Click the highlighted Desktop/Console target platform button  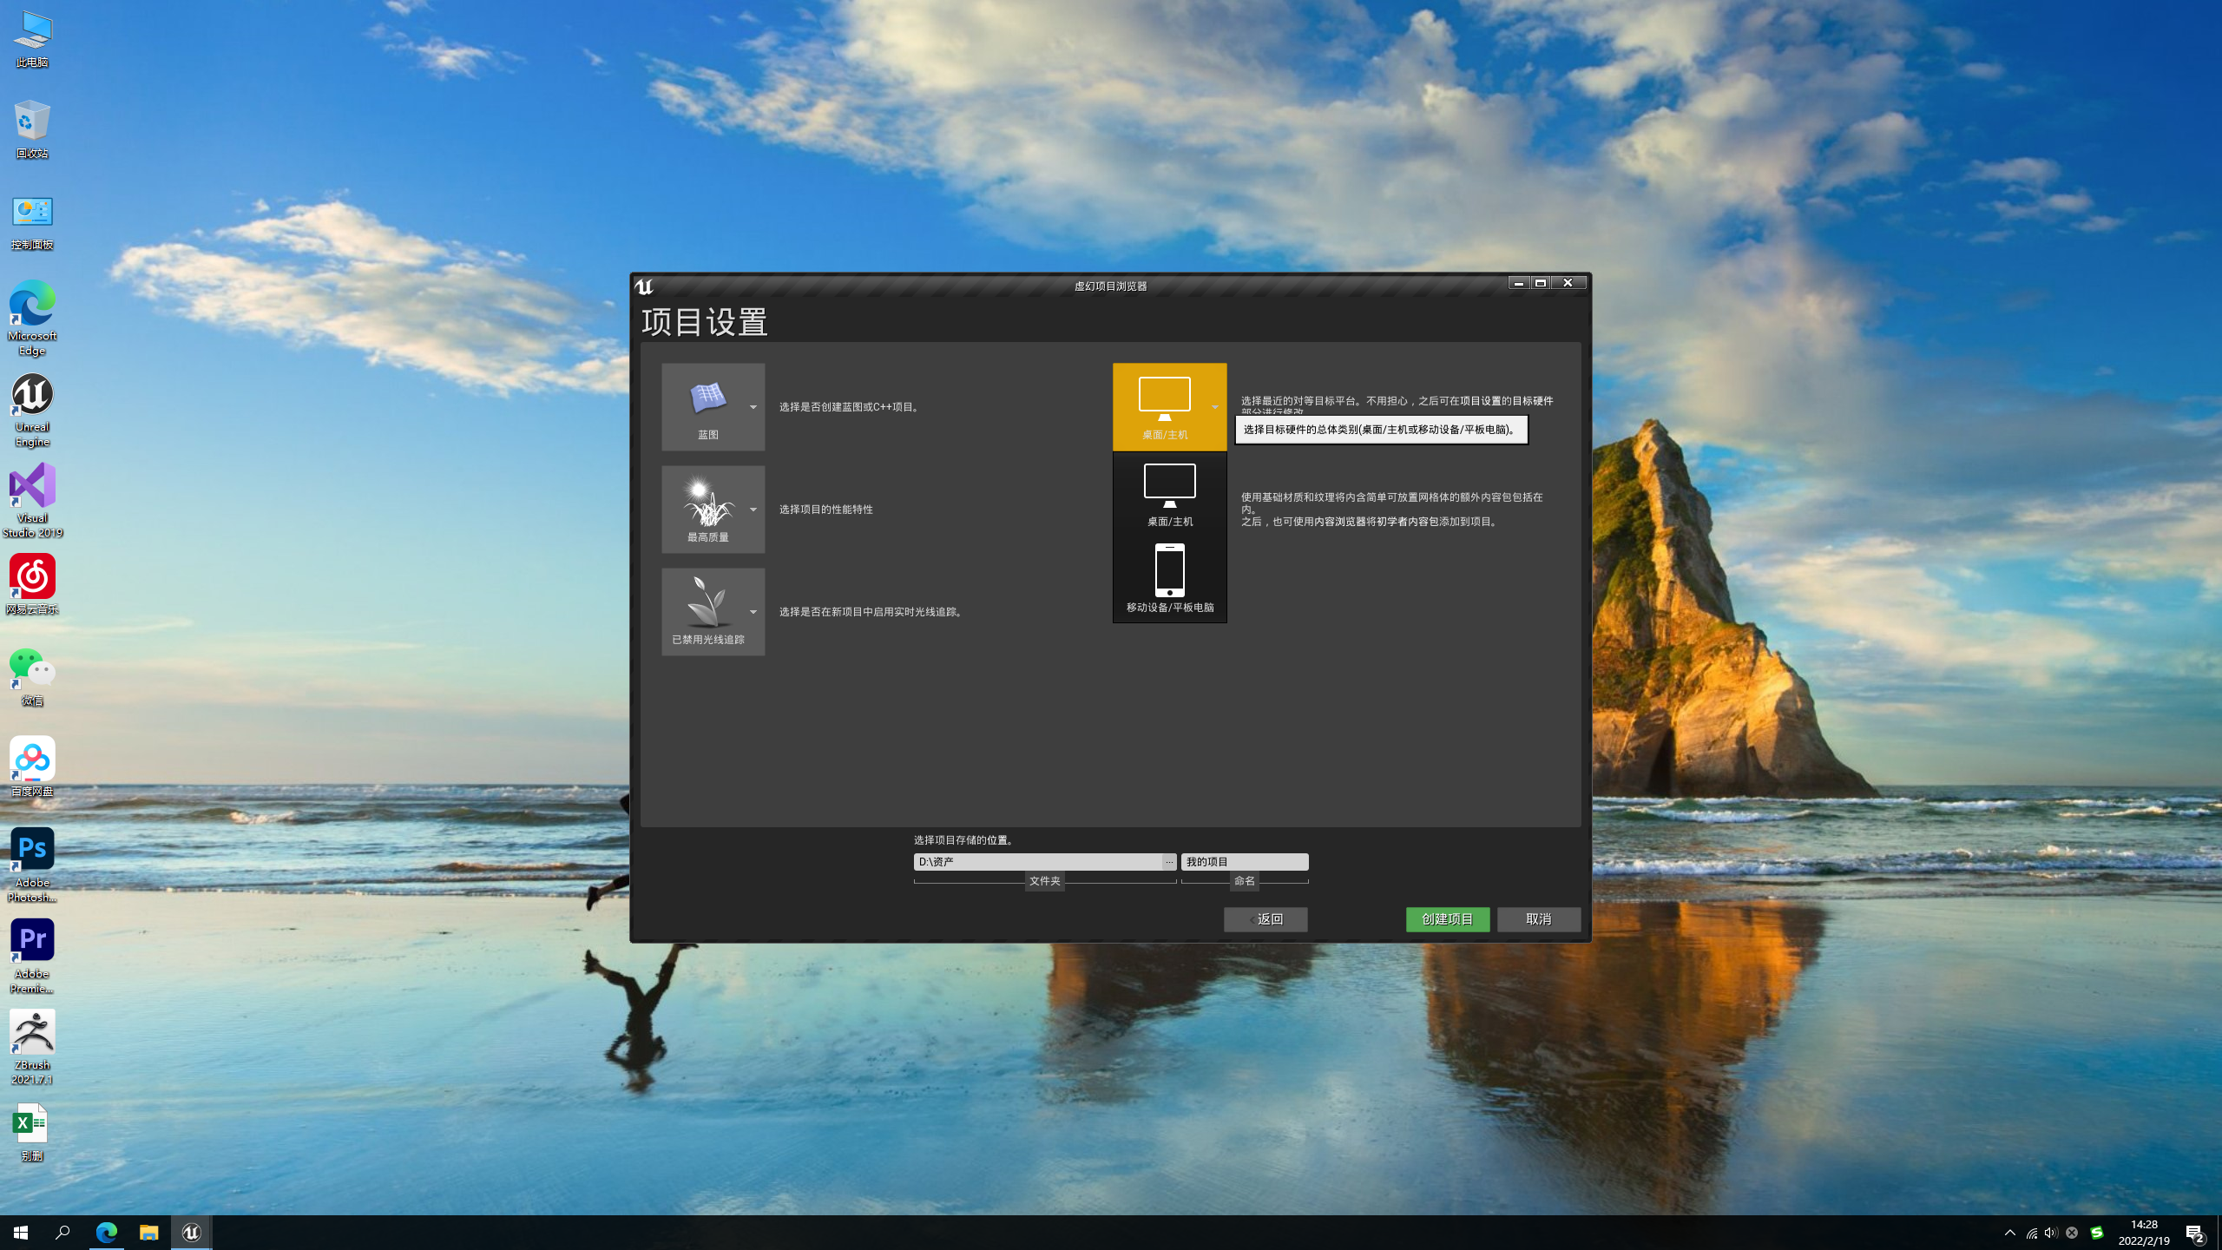click(x=1169, y=407)
